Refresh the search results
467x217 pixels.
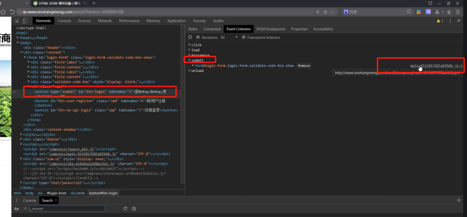pyautogui.click(x=125, y=209)
